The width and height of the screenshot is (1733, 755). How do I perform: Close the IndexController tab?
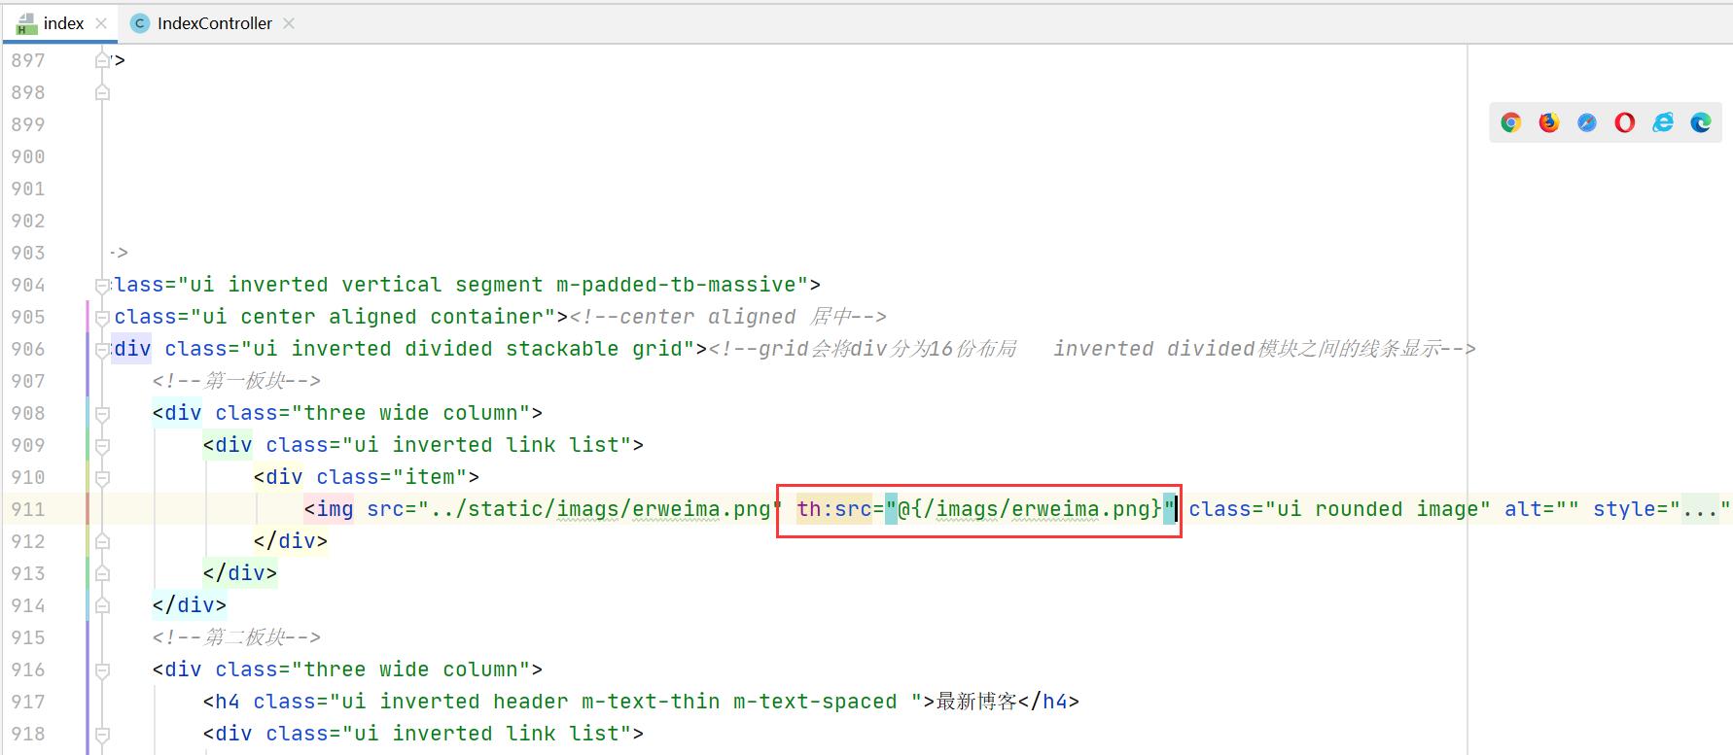[289, 23]
